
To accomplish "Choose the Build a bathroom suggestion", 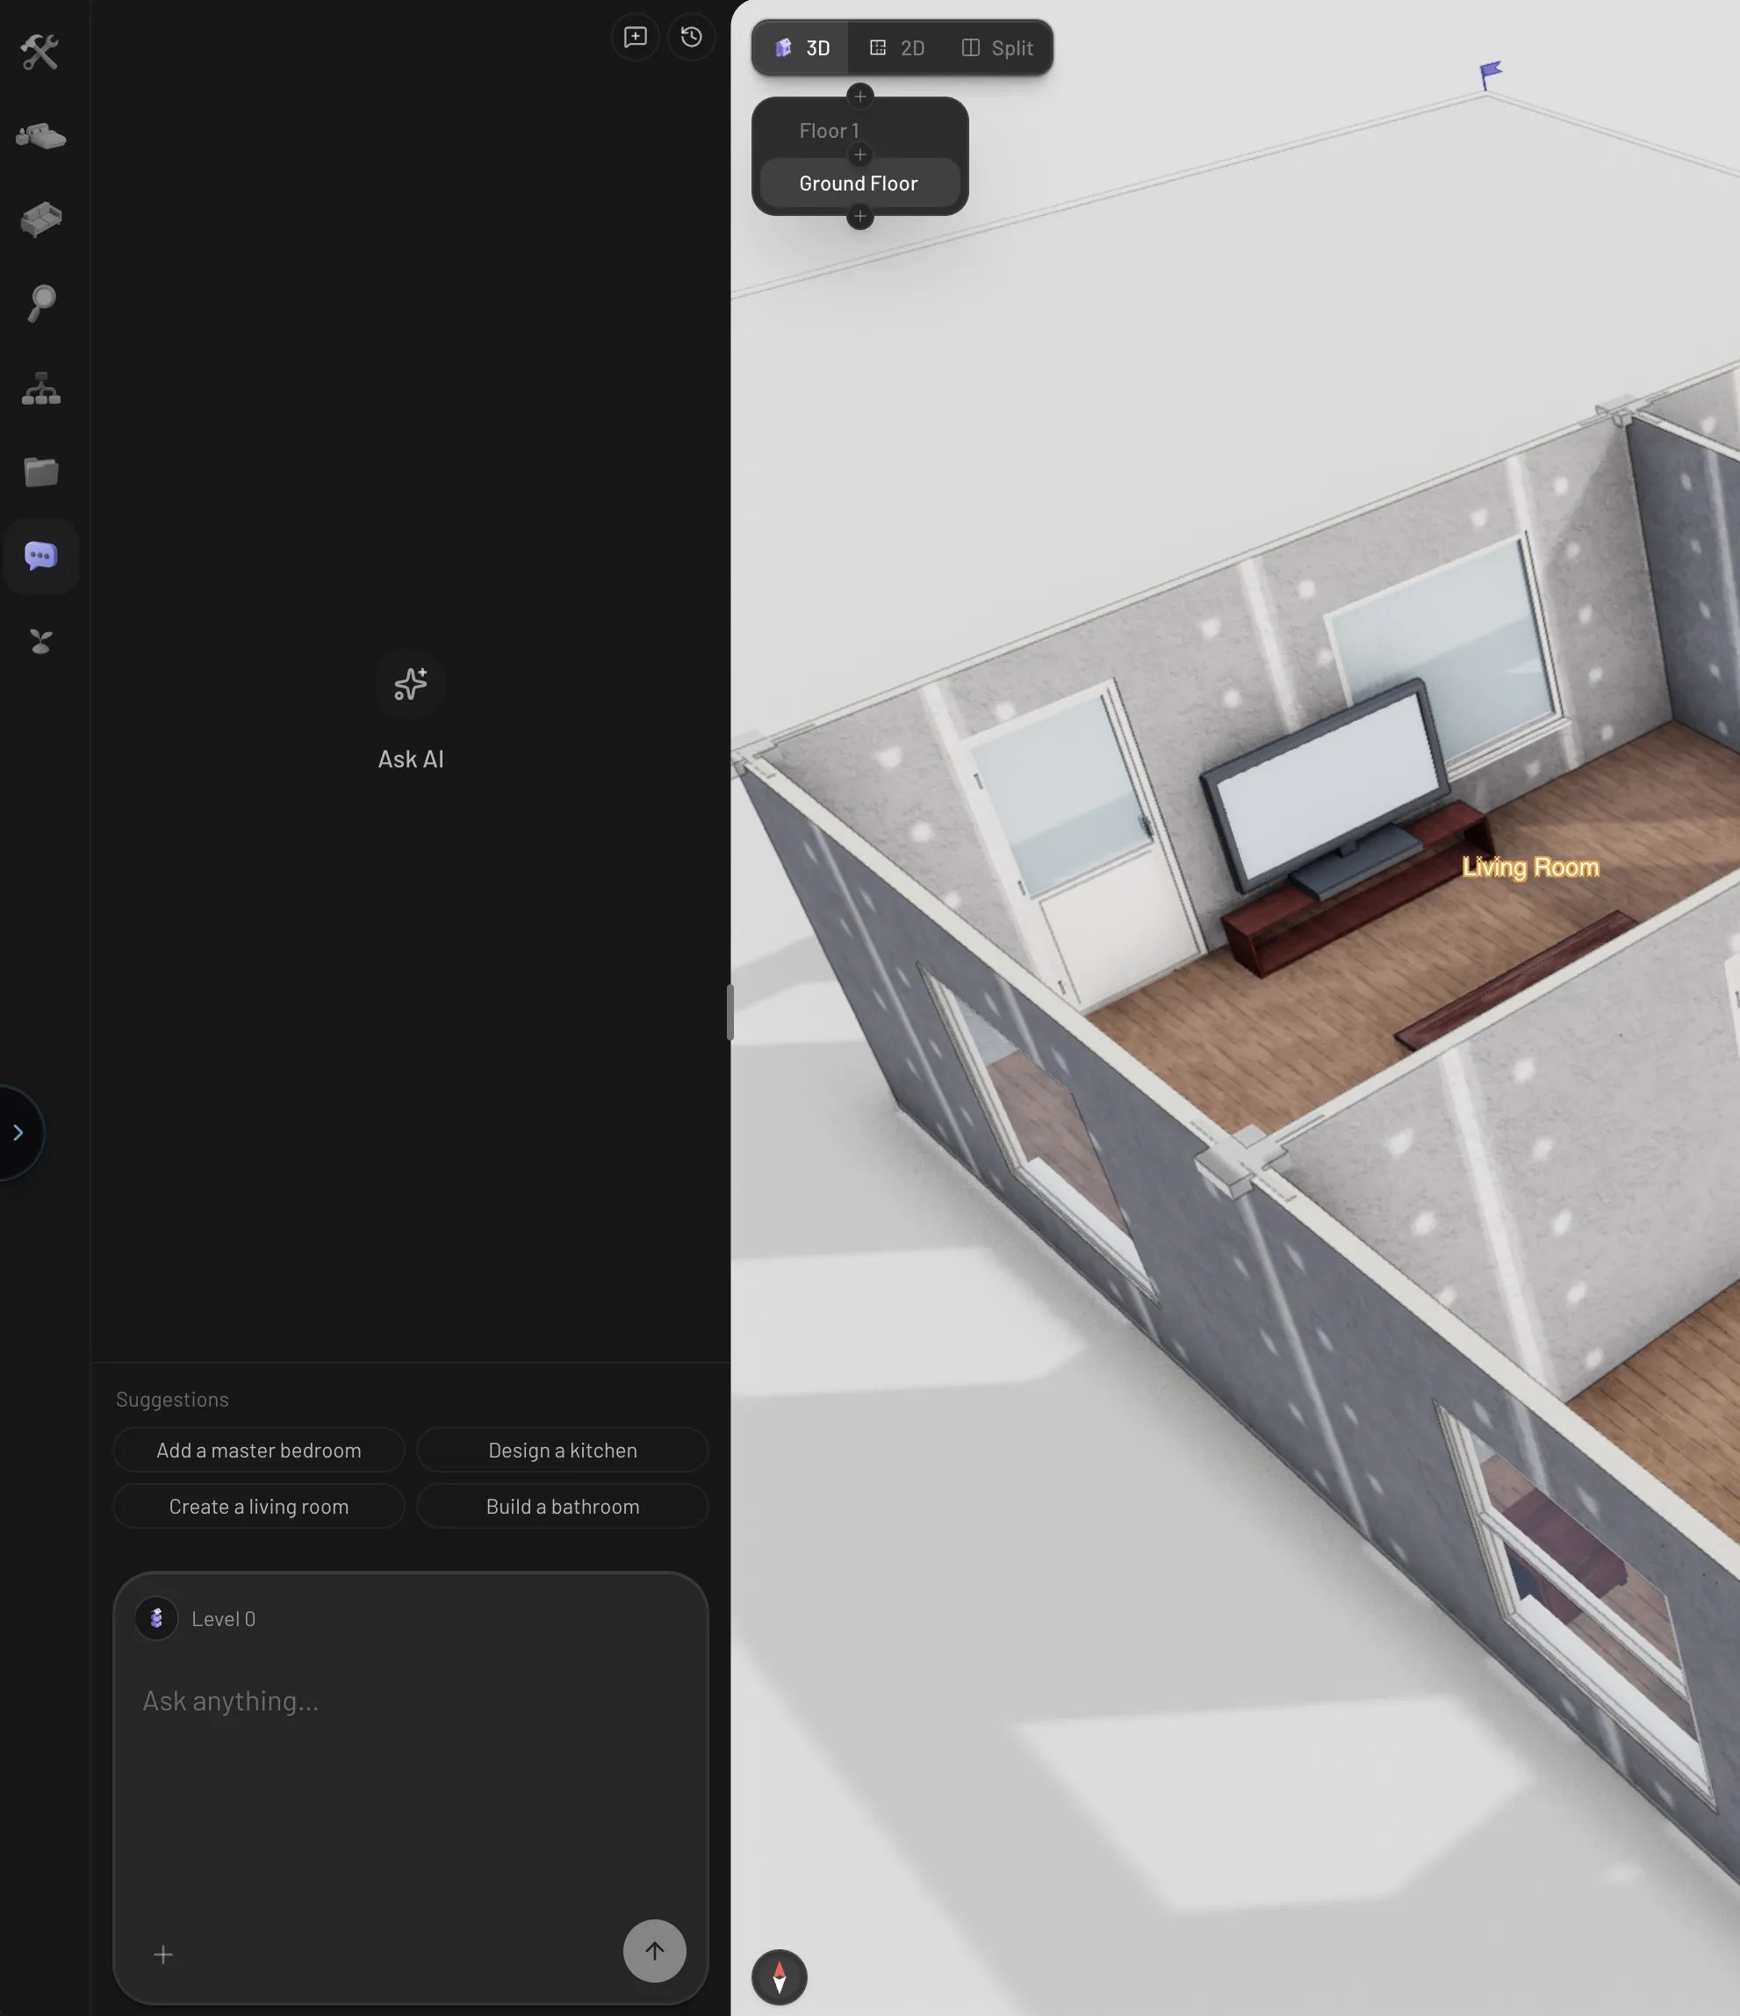I will [x=563, y=1507].
